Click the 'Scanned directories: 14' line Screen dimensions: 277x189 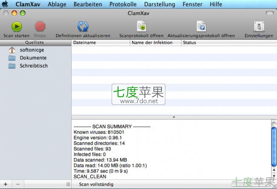(x=99, y=143)
